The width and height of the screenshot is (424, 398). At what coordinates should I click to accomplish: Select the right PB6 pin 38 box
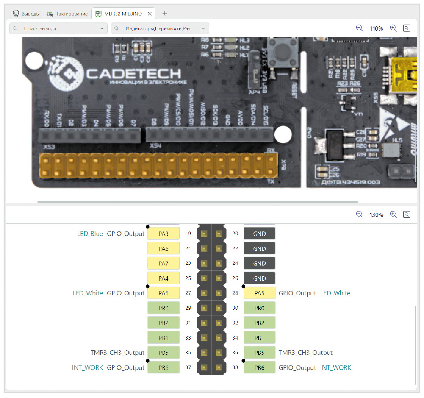tap(259, 368)
